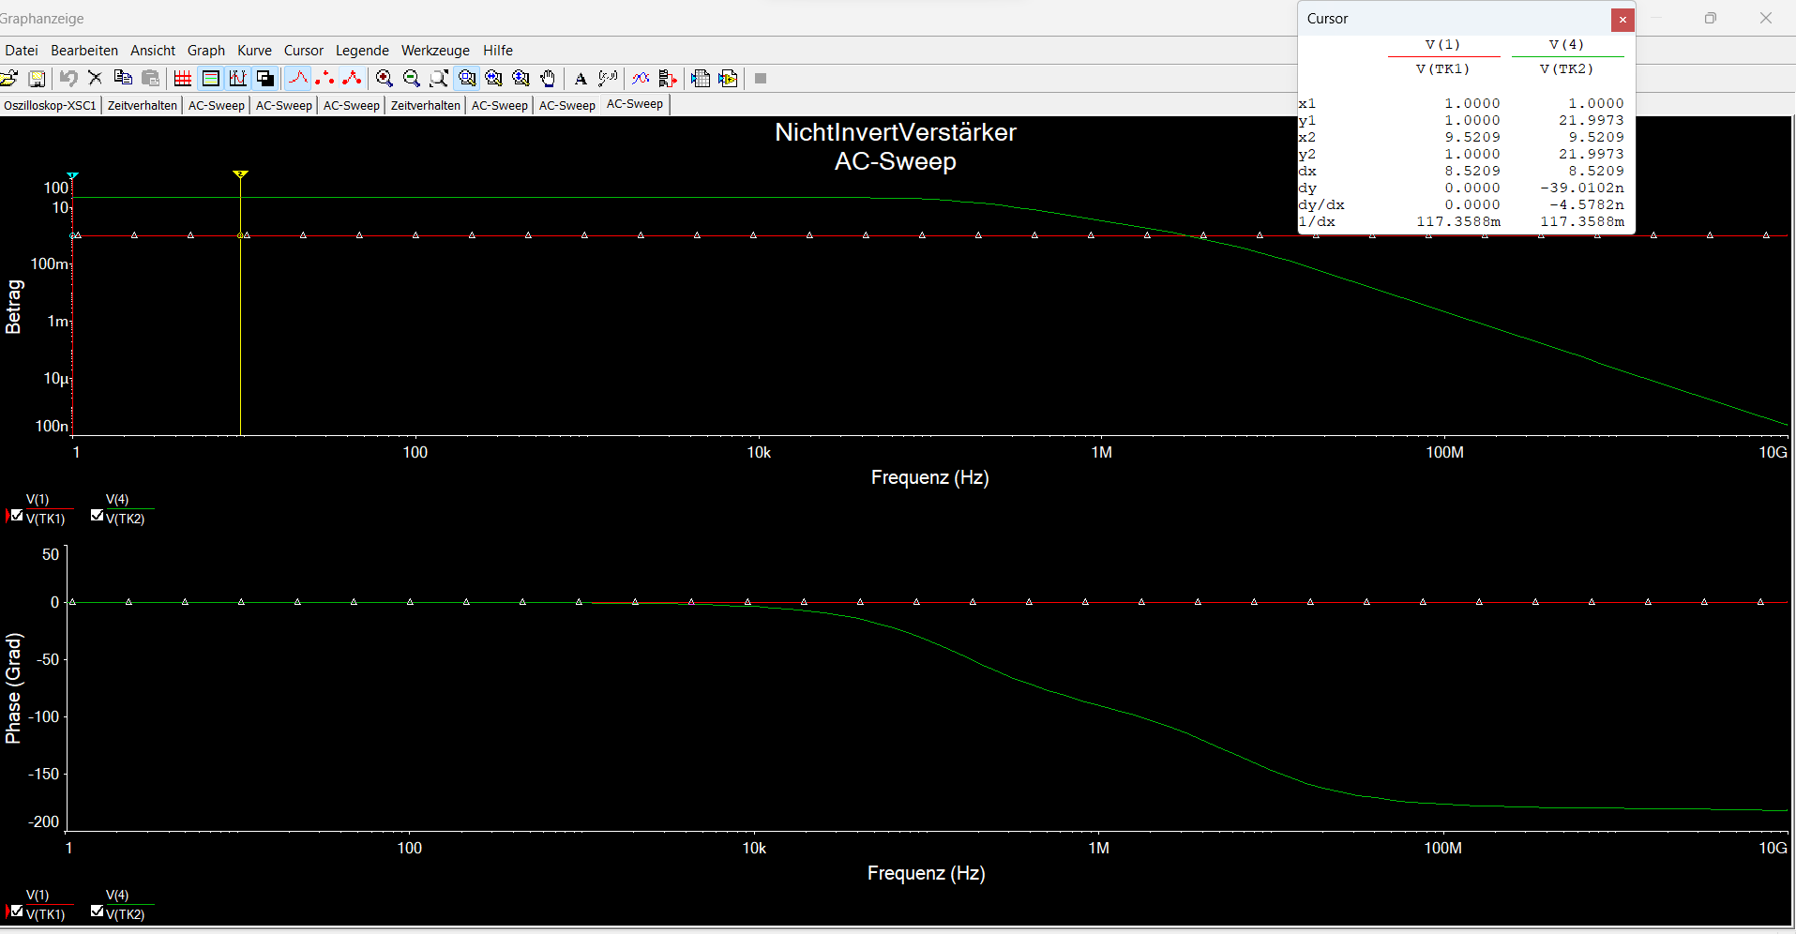The width and height of the screenshot is (1796, 934).
Task: Click the Open file folder icon
Action: [9, 79]
